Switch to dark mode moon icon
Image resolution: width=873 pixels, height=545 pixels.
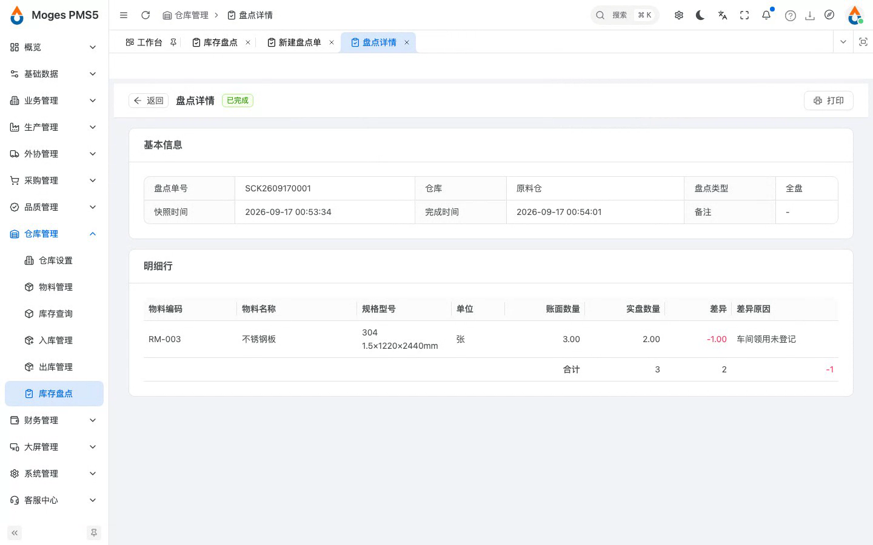click(700, 15)
